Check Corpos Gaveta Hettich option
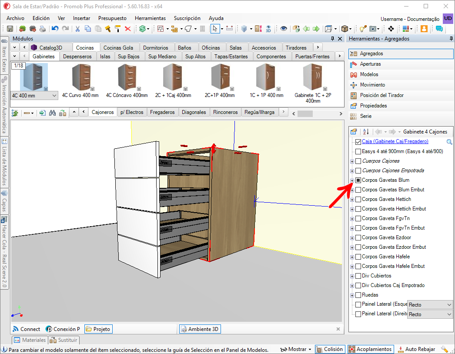This screenshot has height=354, width=455. 358,199
